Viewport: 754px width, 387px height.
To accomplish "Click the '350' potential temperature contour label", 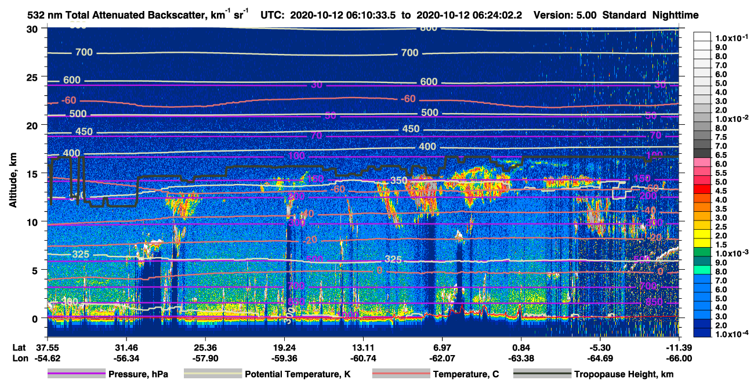I will 398,180.
